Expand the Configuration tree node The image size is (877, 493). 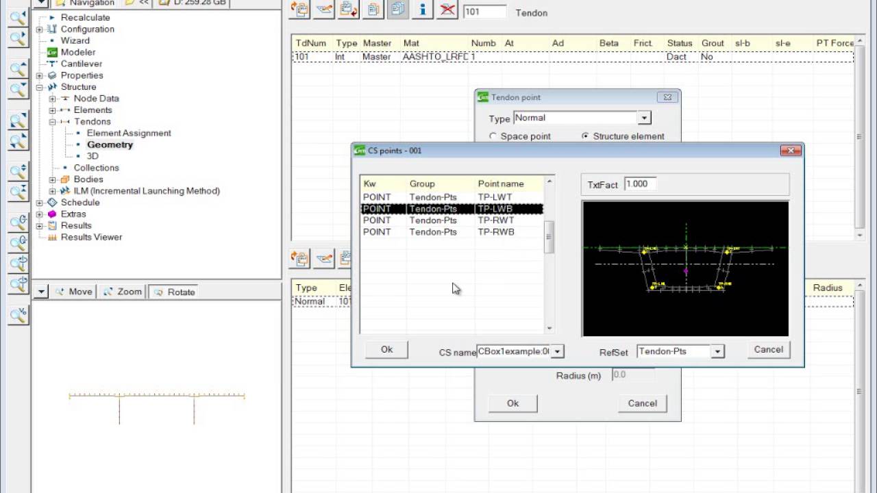point(40,29)
